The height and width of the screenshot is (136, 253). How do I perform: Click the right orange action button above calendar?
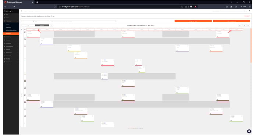tap(231, 21)
